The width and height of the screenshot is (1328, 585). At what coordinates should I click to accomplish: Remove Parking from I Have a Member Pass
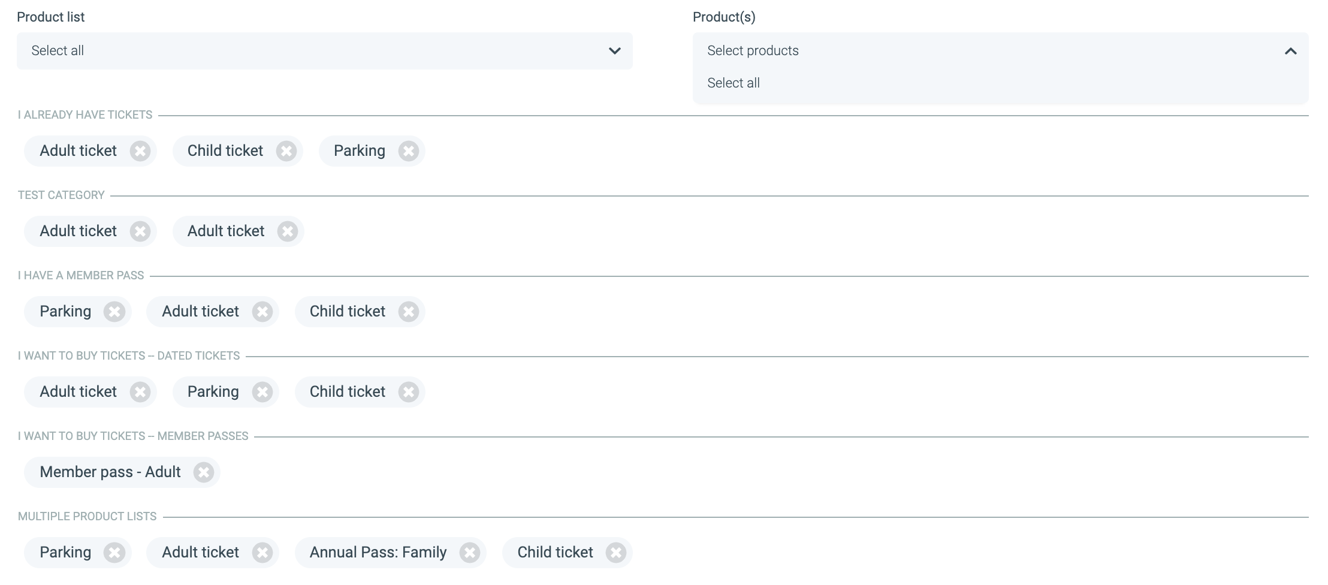(x=114, y=312)
